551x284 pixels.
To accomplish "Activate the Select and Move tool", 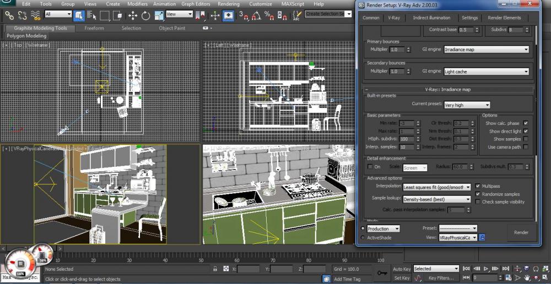I will 132,15.
